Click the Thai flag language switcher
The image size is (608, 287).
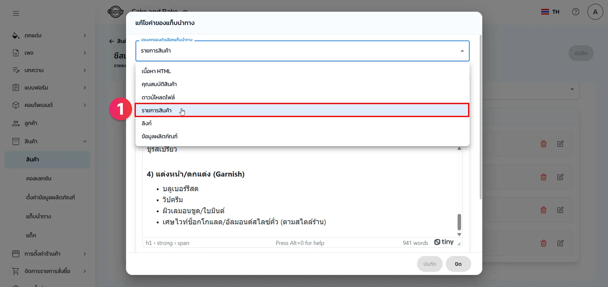click(x=550, y=12)
